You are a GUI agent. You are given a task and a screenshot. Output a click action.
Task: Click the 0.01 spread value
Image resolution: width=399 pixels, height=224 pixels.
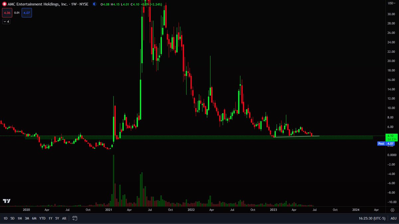(x=17, y=13)
